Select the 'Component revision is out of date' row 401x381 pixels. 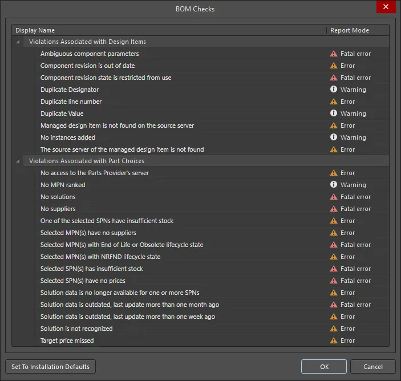pos(212,66)
